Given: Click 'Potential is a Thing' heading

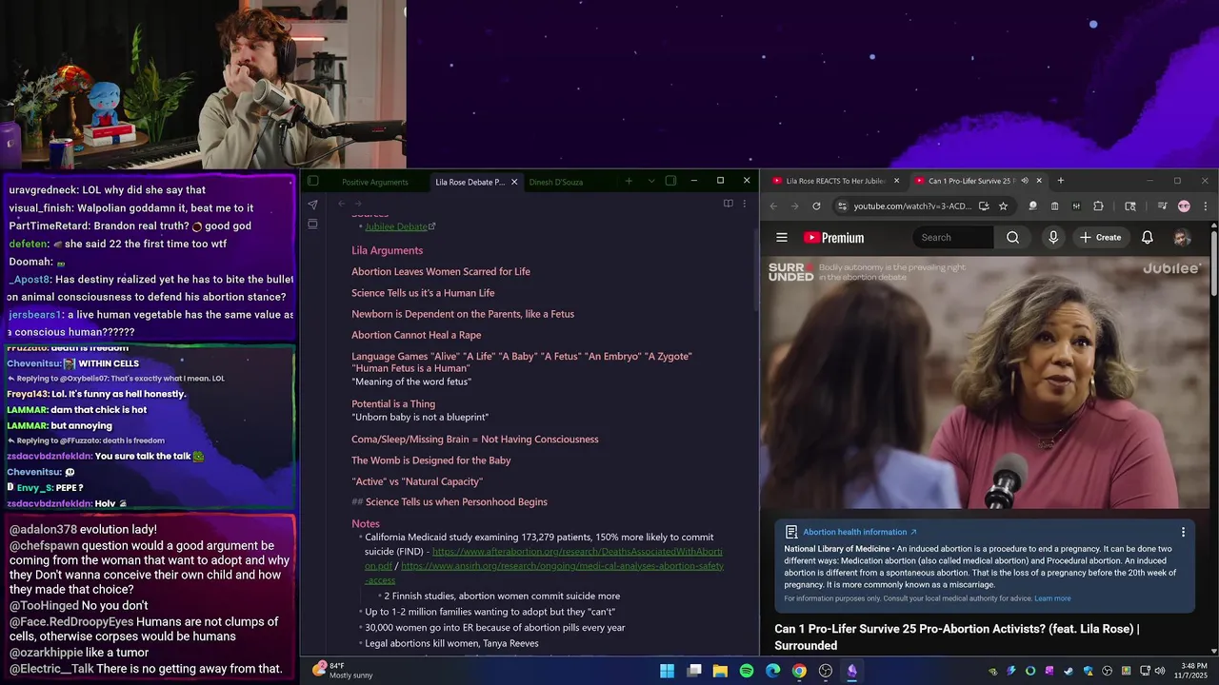Looking at the screenshot, I should (x=393, y=404).
